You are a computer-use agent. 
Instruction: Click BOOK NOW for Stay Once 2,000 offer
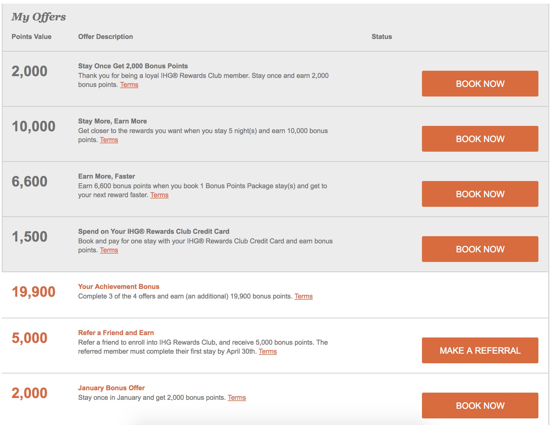(480, 84)
